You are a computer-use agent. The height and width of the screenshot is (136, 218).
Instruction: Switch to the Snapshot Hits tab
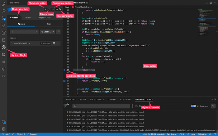point(44,18)
